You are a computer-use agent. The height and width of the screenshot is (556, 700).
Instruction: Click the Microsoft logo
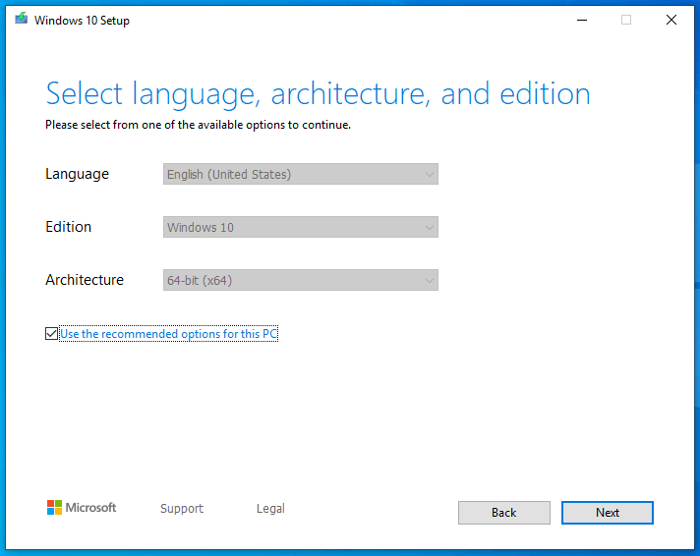[x=82, y=507]
